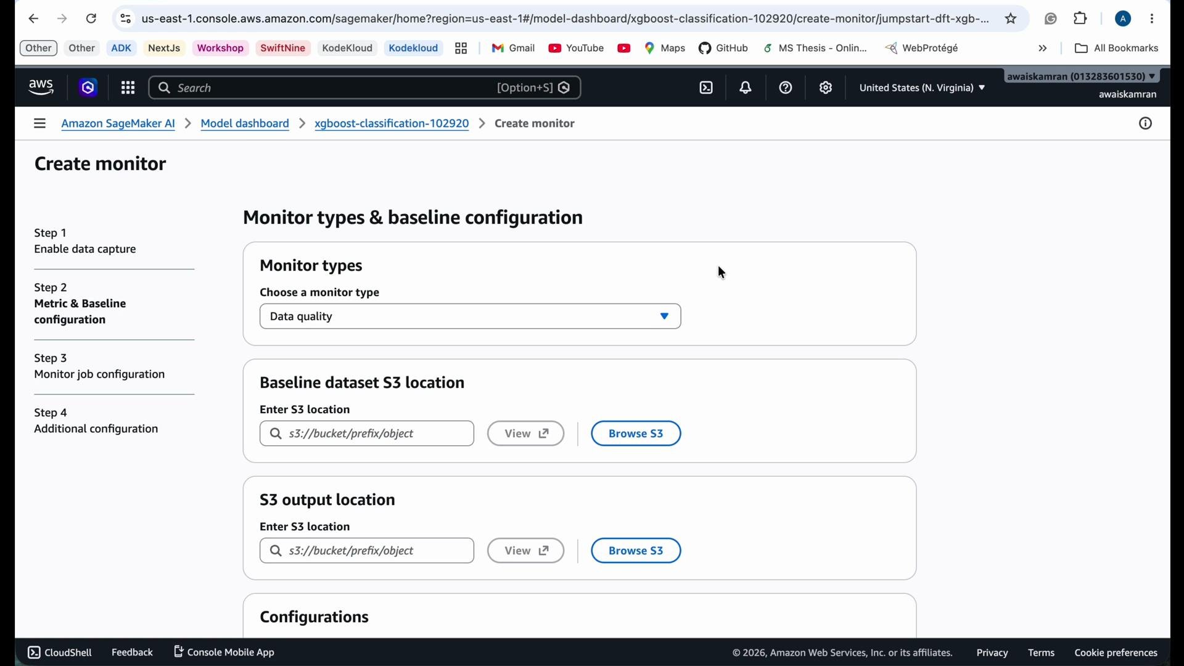Go to Amazon SageMaker AI breadcrumb
This screenshot has width=1184, height=666.
tap(118, 124)
